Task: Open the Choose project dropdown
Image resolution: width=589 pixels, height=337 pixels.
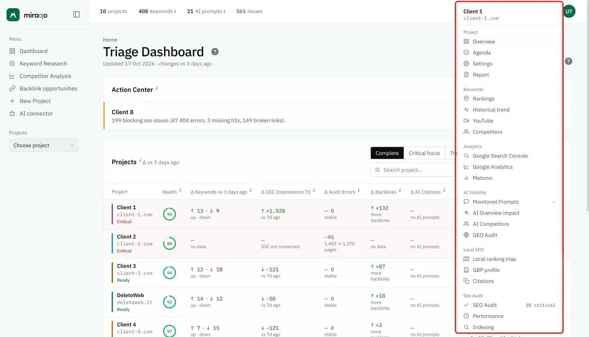Action: point(44,145)
